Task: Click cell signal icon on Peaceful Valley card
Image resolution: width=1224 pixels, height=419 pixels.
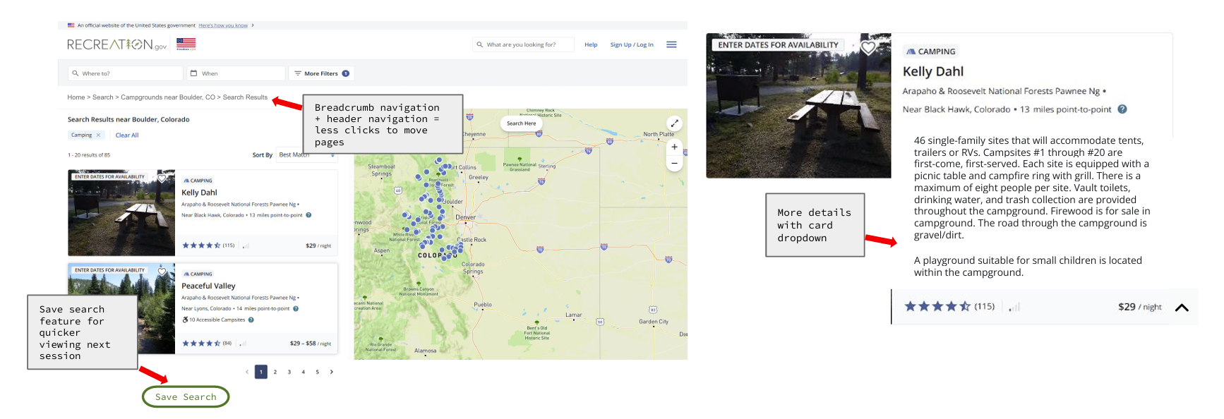Action: point(243,344)
